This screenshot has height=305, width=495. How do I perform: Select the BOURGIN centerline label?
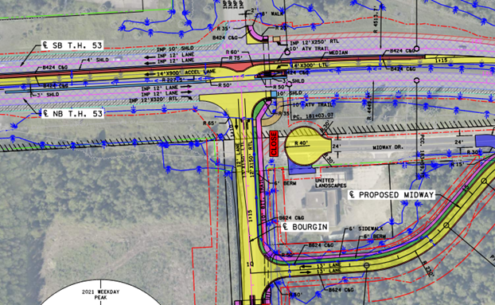(305, 227)
